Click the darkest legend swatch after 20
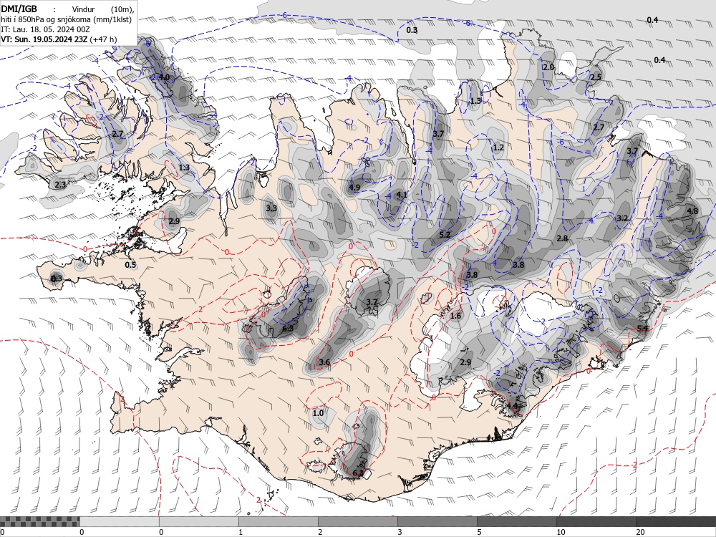 click(676, 521)
